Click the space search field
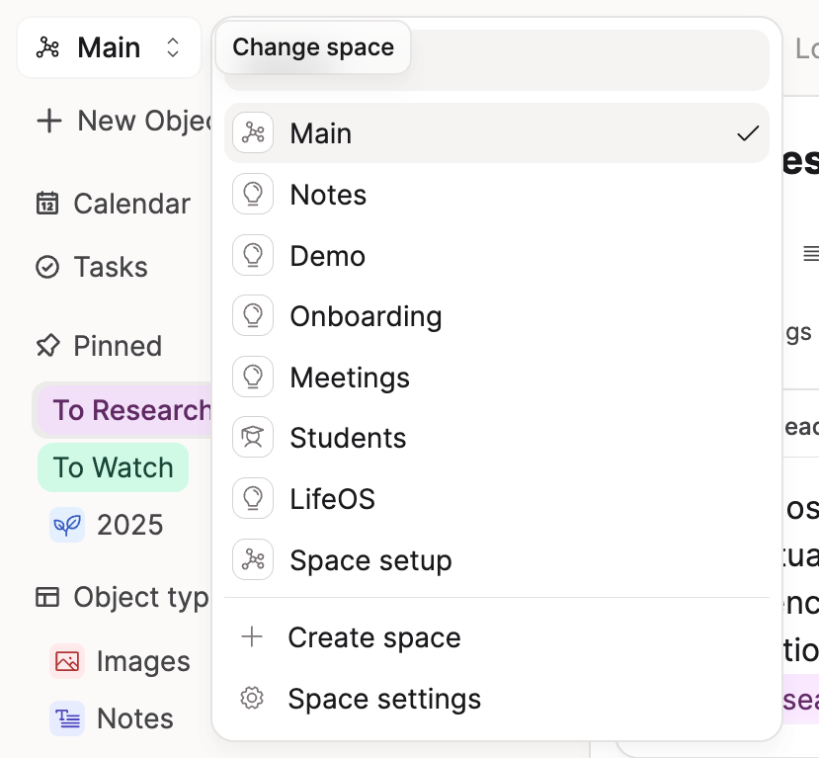The height and width of the screenshot is (758, 819). tap(591, 61)
